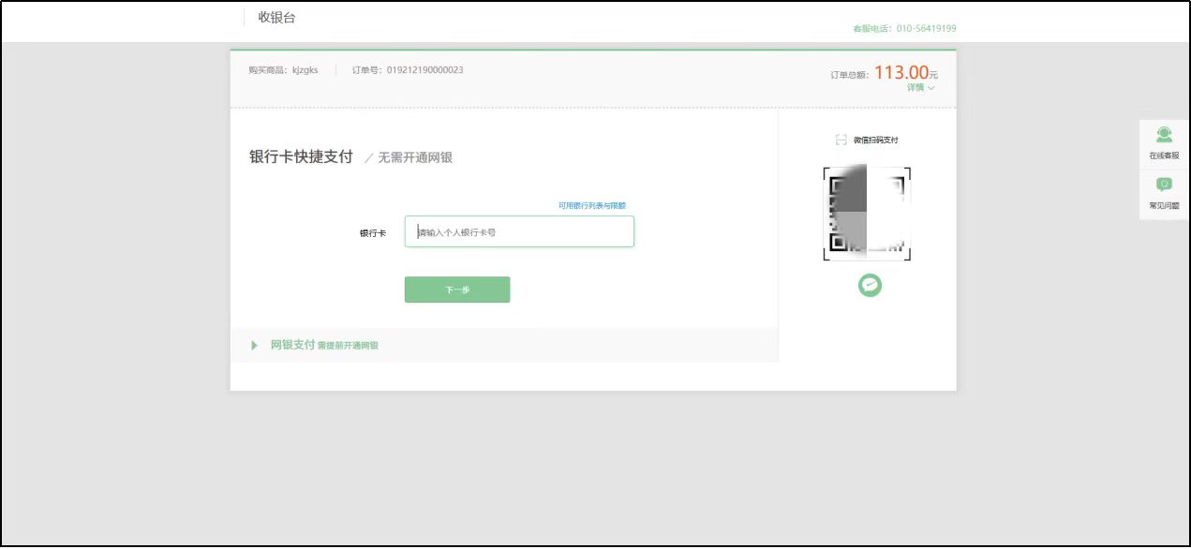Click the order total 113.00 amount

901,72
